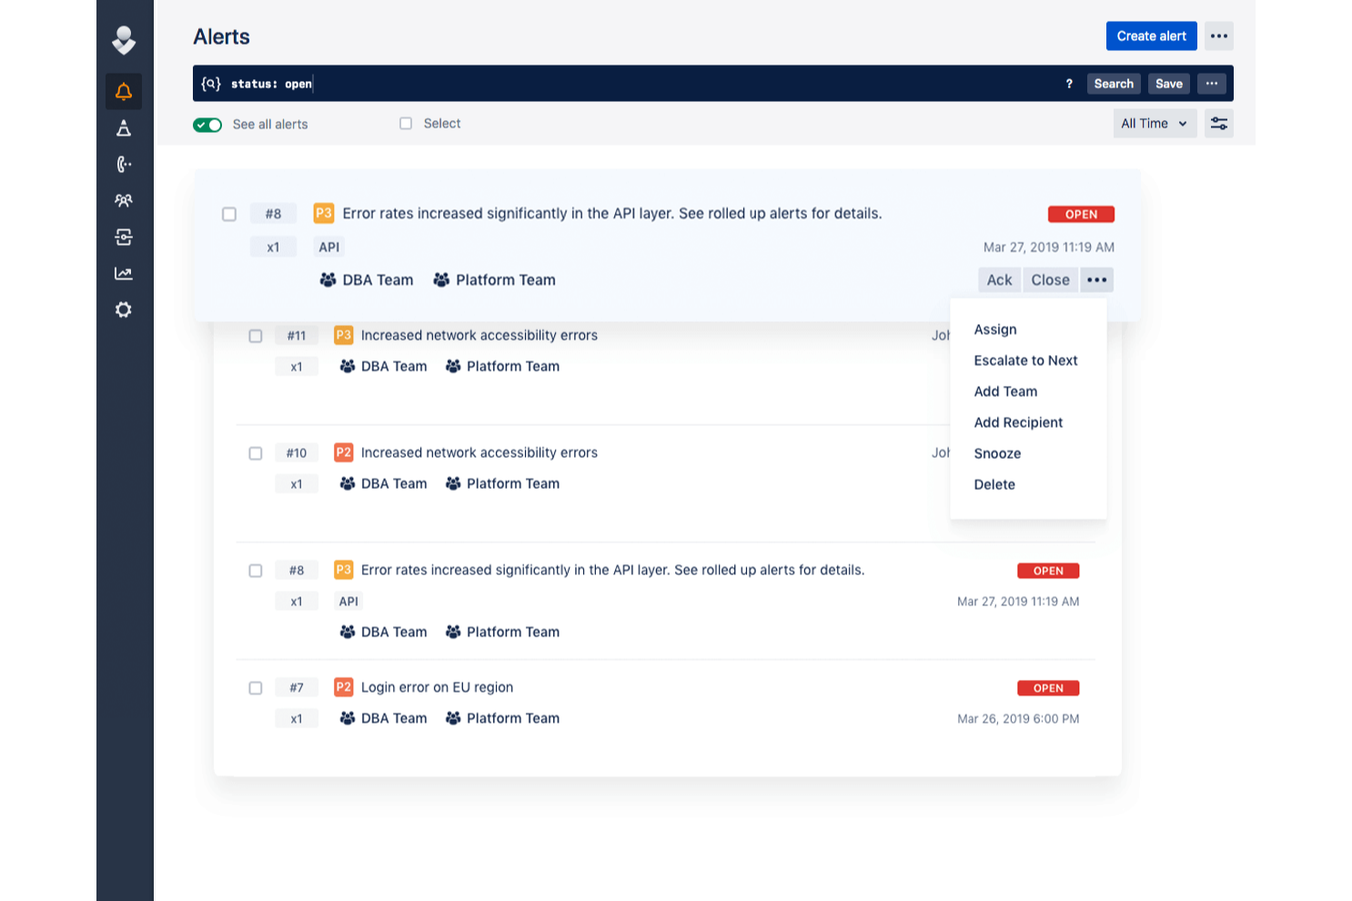Open the All Time dropdown
Viewport: 1352px width, 901px height.
pos(1155,123)
